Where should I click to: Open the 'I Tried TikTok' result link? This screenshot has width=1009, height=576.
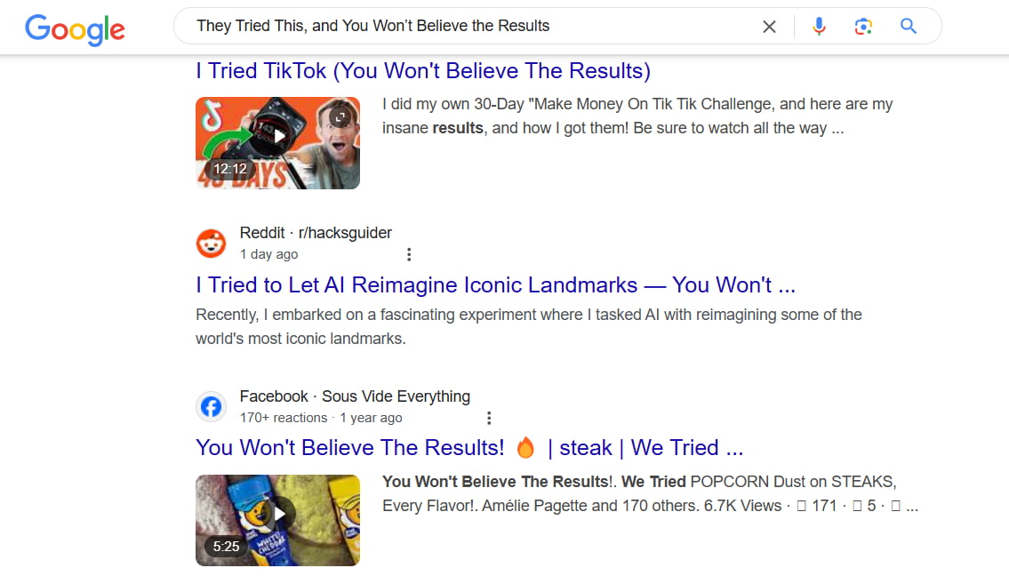422,70
